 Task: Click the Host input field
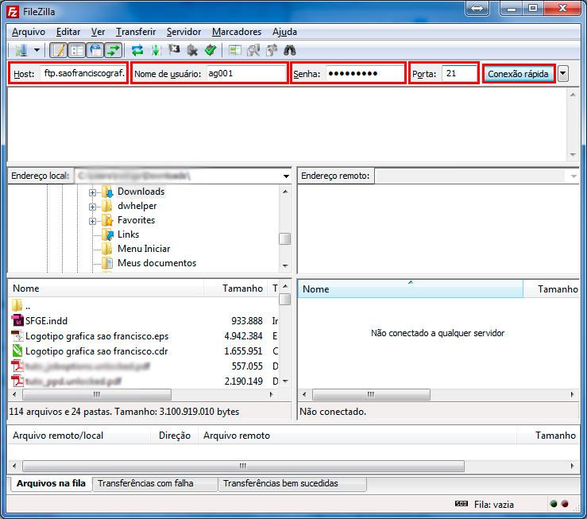coord(83,73)
